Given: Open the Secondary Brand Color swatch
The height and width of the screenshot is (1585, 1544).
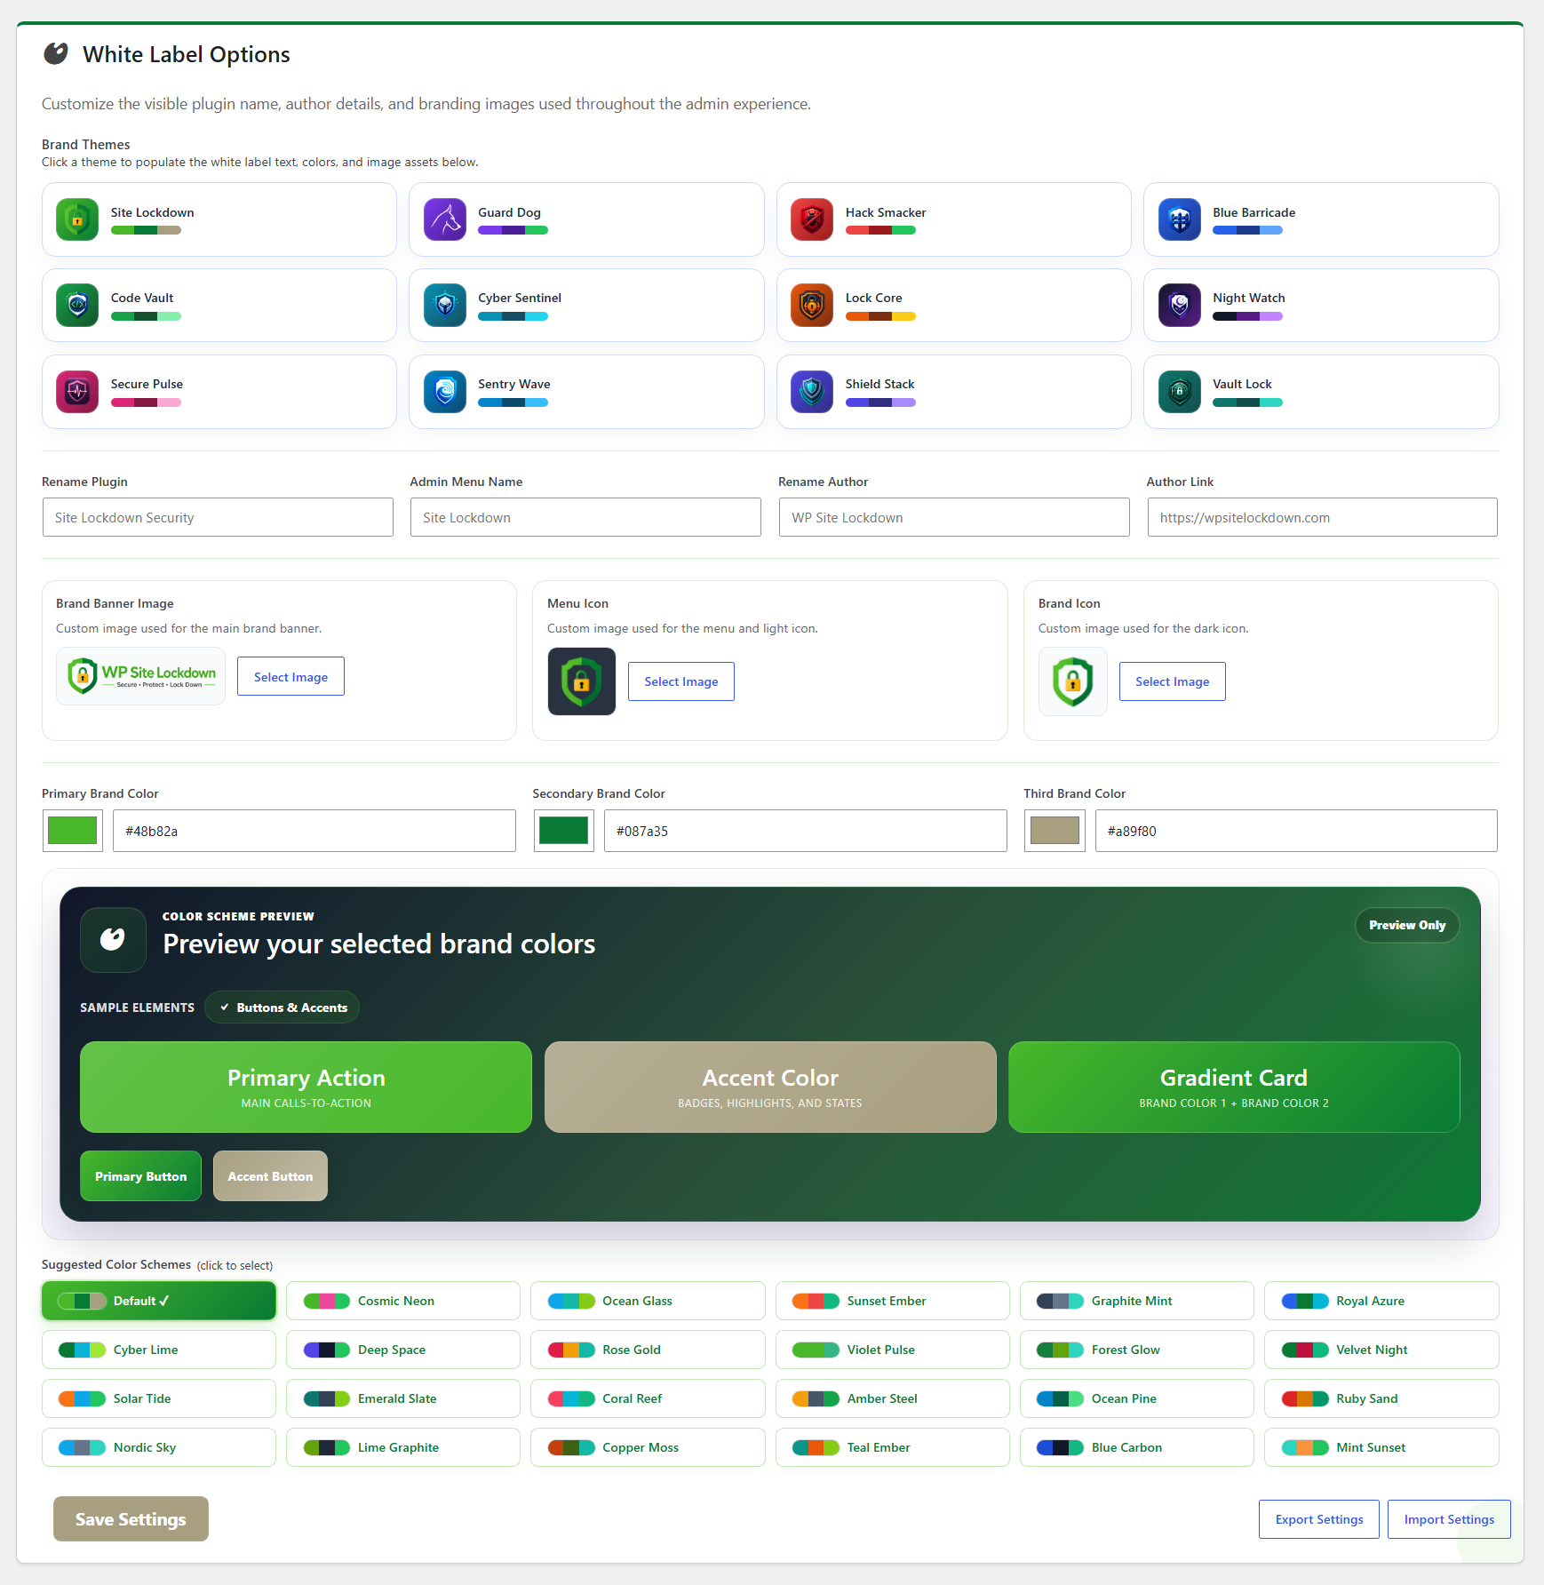Looking at the screenshot, I should click(564, 831).
